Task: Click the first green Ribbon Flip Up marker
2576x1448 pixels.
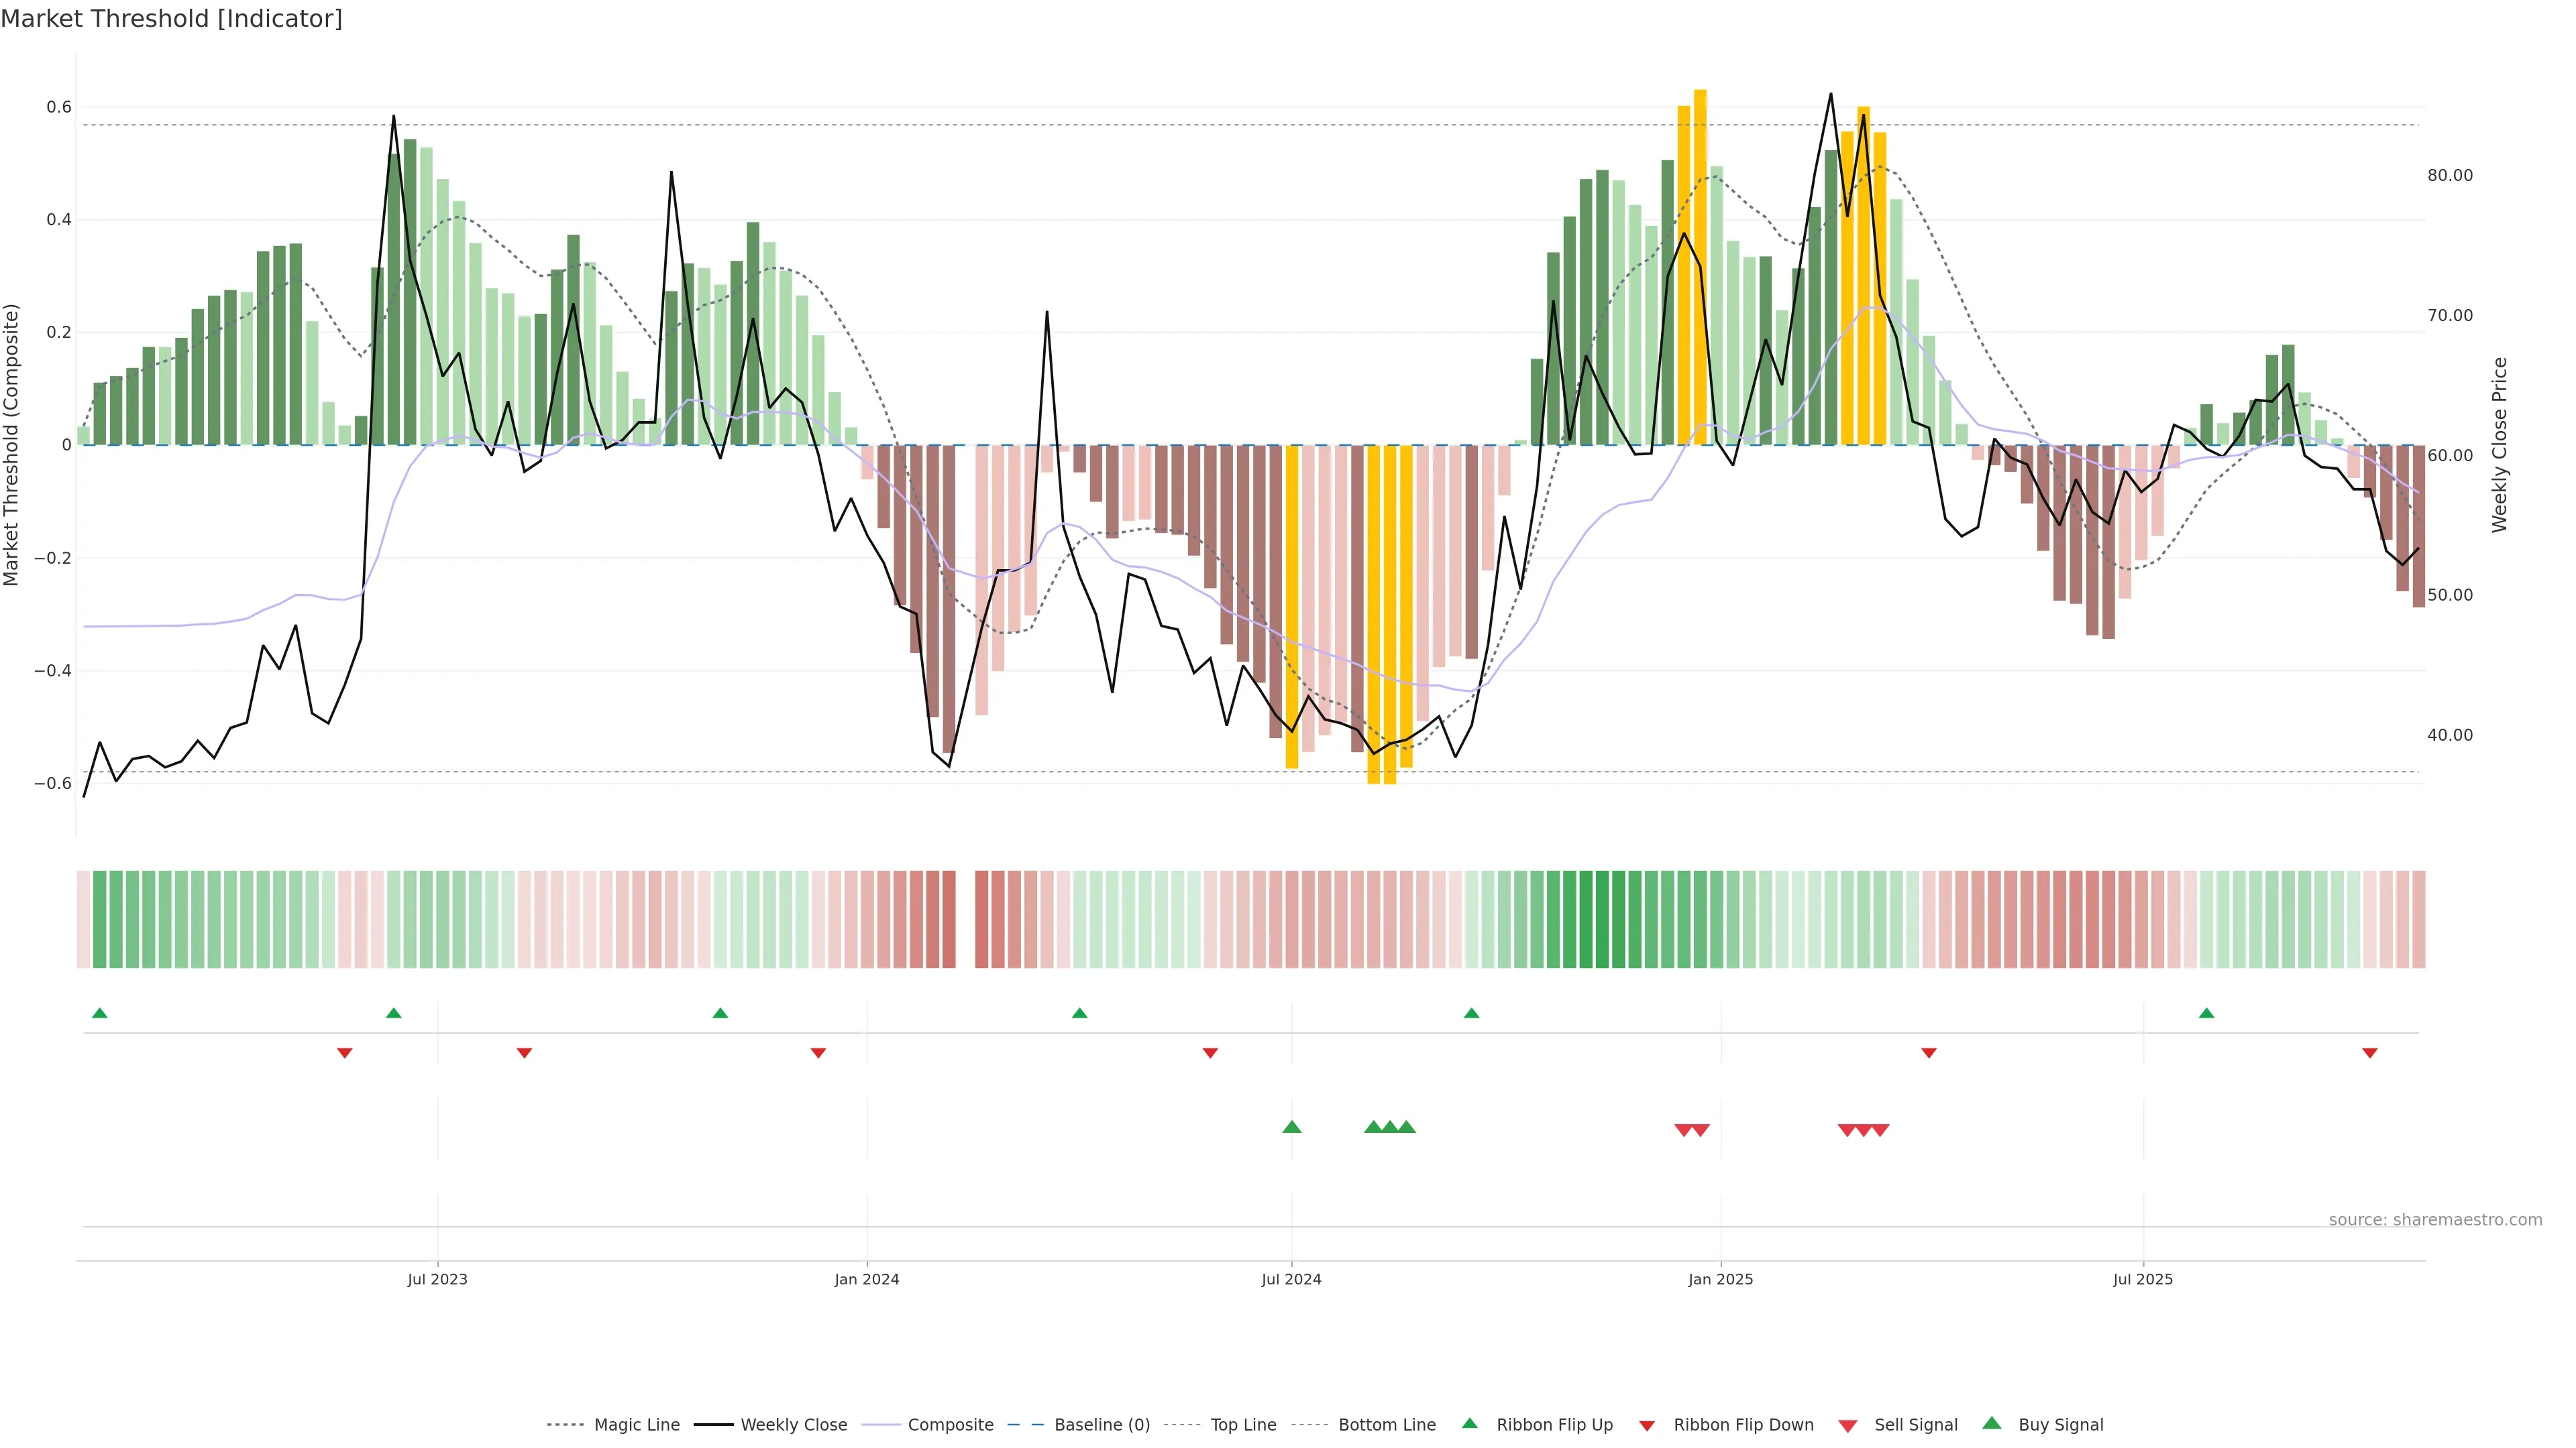Action: click(99, 1014)
